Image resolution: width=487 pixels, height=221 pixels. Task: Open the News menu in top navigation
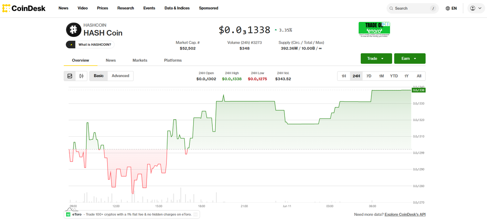tap(63, 8)
